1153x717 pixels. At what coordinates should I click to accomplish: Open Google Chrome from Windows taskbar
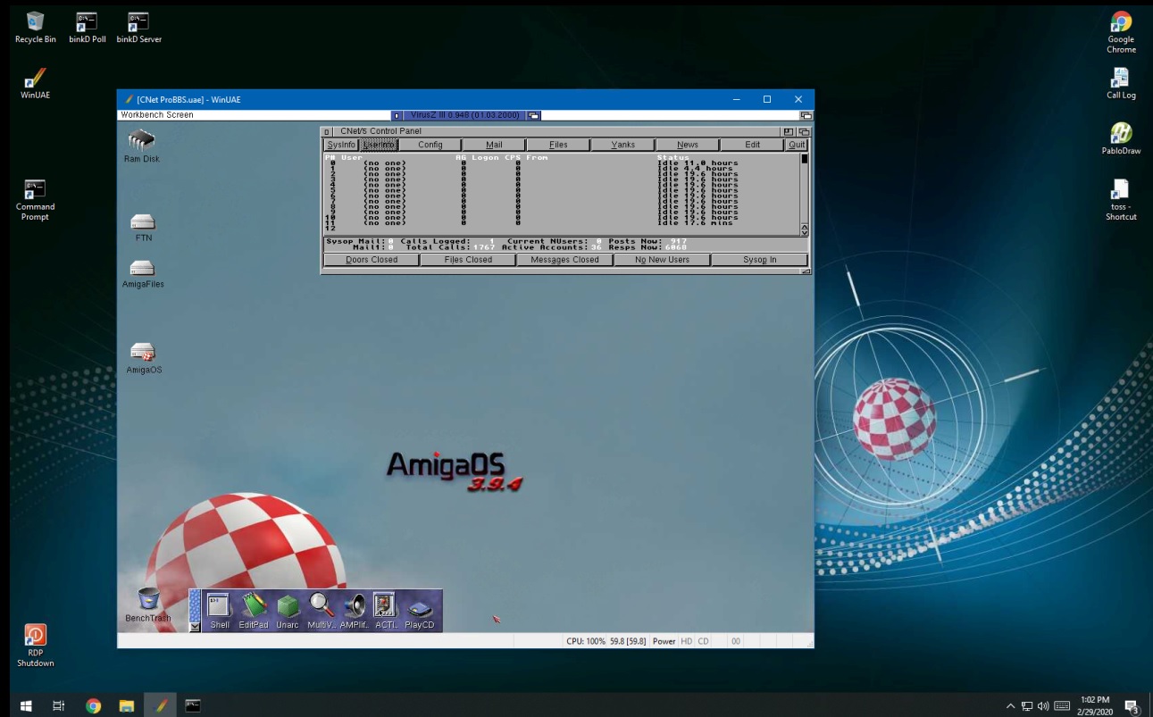(x=93, y=706)
